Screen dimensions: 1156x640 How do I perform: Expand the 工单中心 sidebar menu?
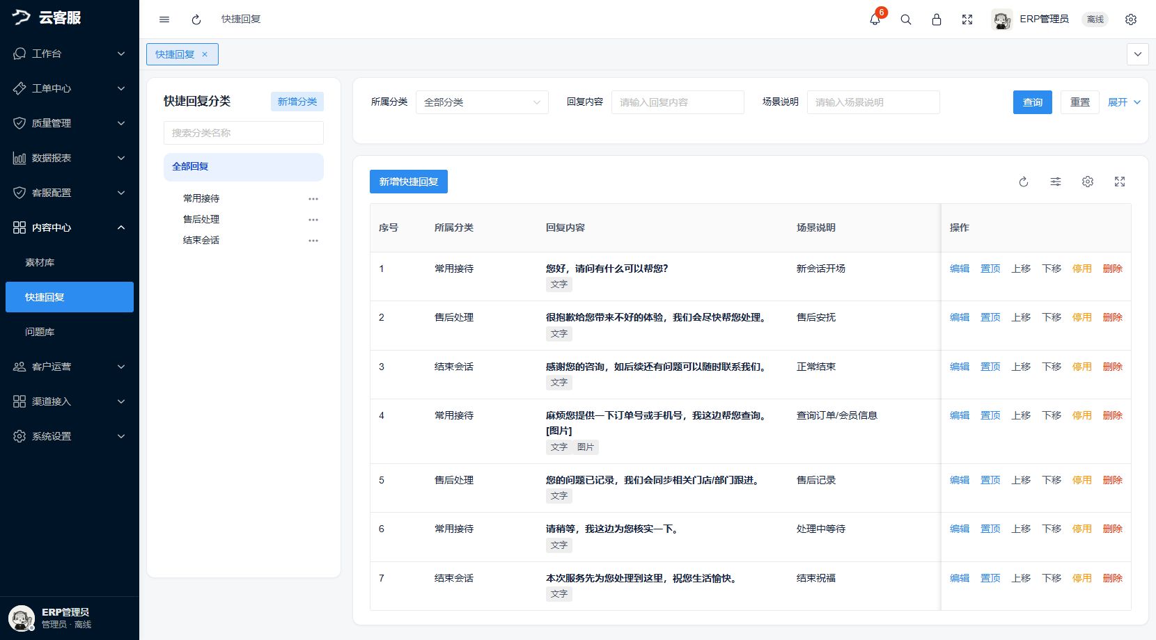pos(70,88)
